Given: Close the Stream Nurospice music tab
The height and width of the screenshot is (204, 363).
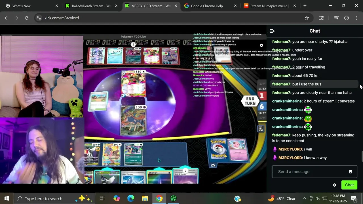Looking at the screenshot, I should [295, 6].
